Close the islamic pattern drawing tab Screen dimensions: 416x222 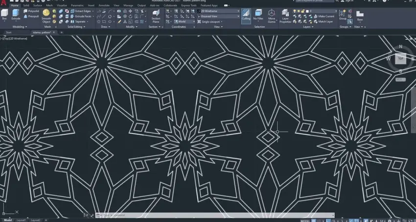click(x=54, y=32)
